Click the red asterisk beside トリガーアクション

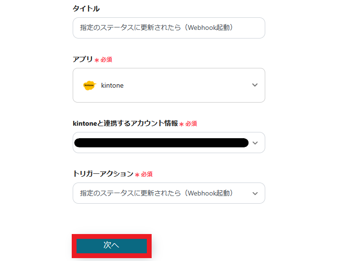click(137, 175)
